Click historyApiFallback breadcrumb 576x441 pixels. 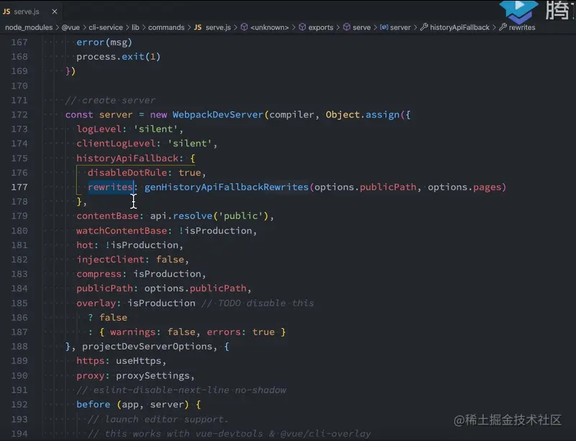pyautogui.click(x=459, y=27)
